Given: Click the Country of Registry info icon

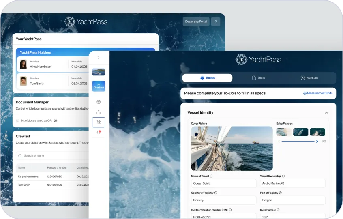Looking at the screenshot, I should [216, 193].
